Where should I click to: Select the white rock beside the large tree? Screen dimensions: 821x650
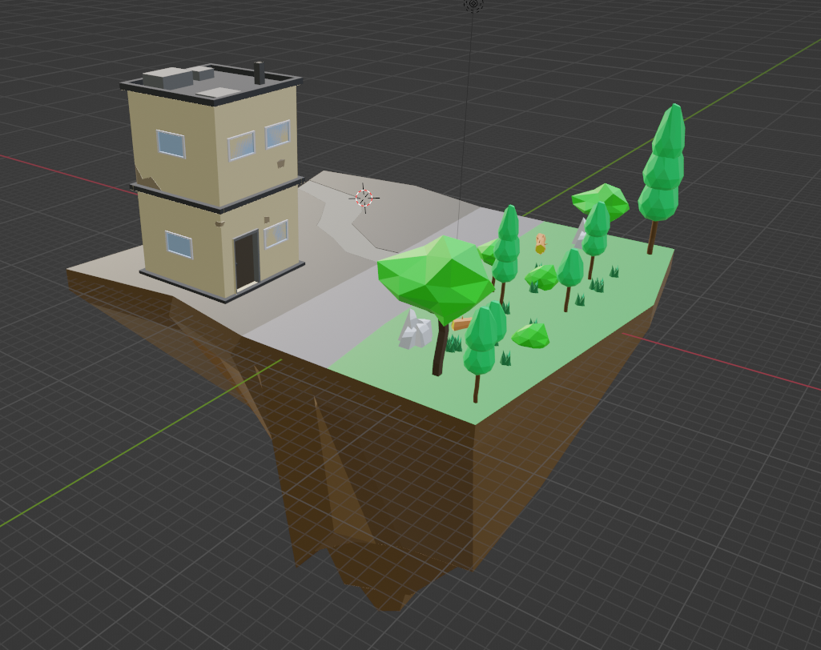415,330
